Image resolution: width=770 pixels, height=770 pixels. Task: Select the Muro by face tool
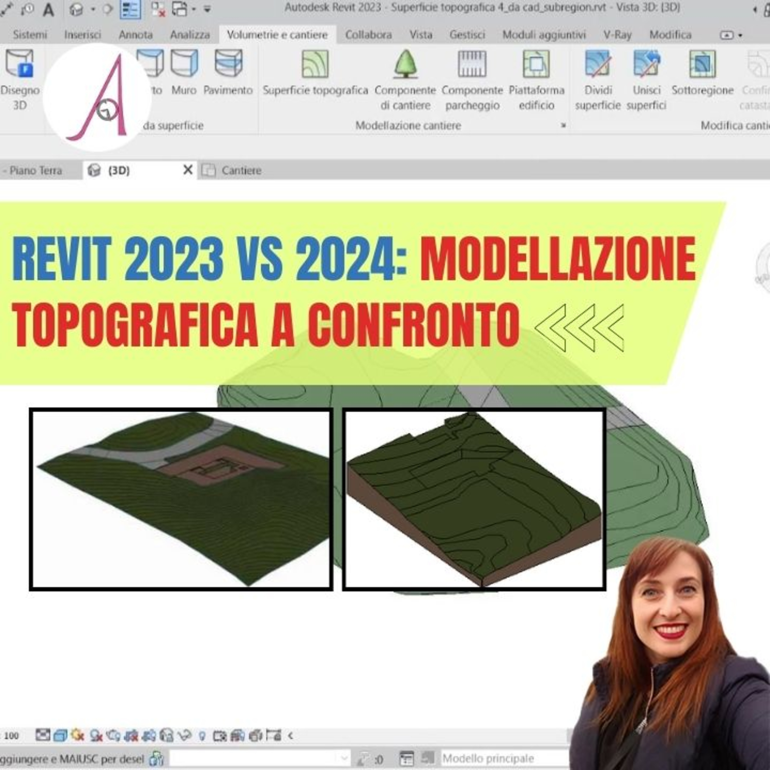tap(184, 73)
